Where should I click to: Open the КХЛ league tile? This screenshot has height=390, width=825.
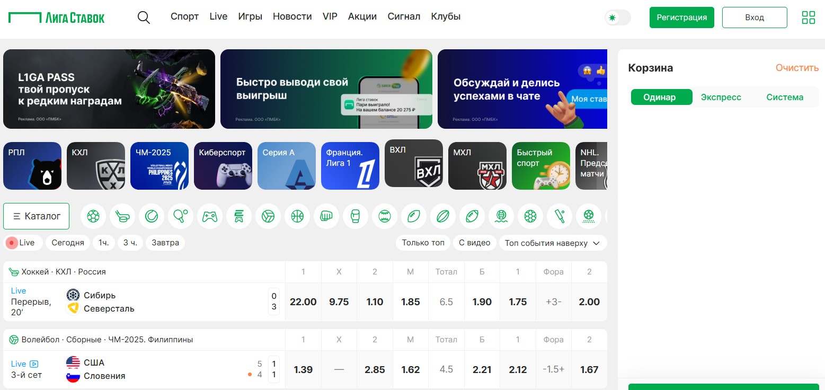click(96, 166)
